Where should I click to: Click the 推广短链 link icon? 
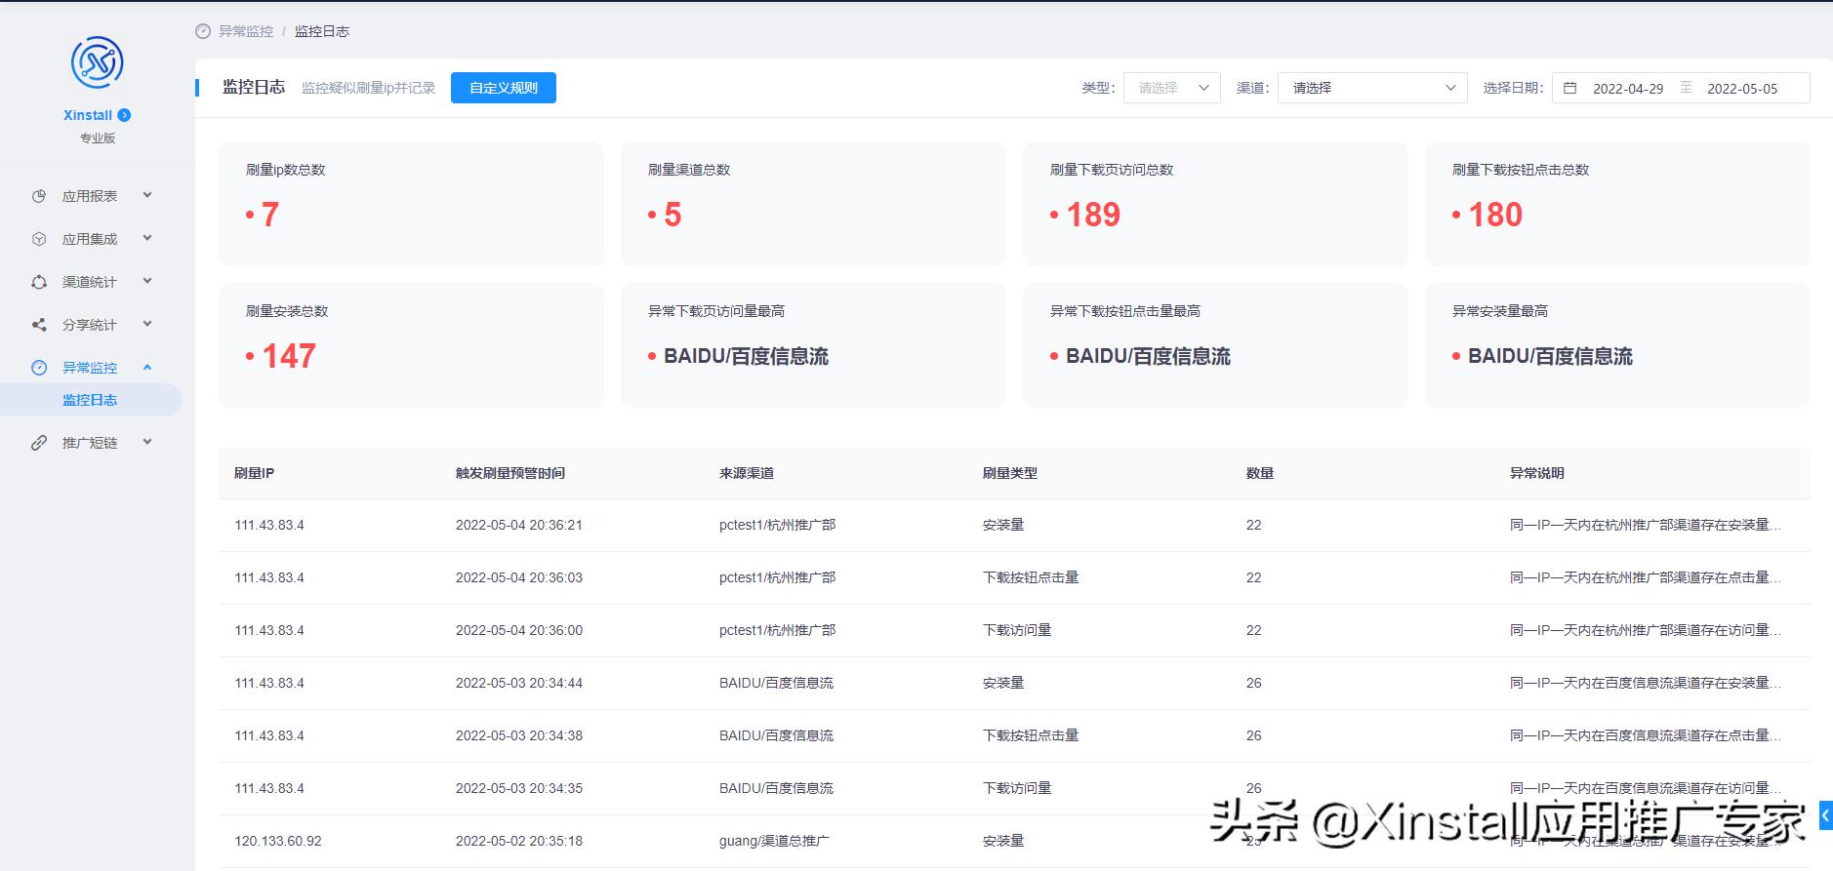click(x=39, y=443)
